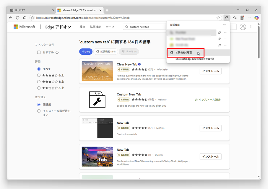
Task: Open the Clear New Tab title link
Action: 127,64
